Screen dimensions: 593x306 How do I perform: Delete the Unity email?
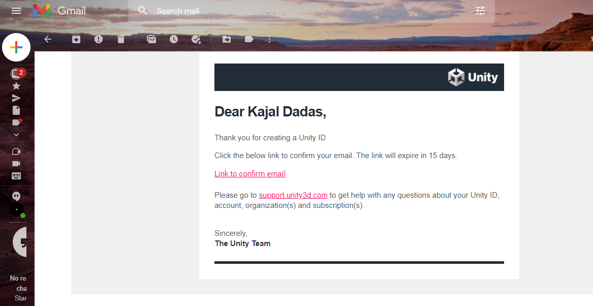pos(120,39)
